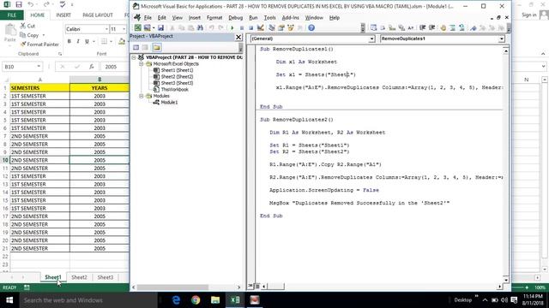Select Sheet2 (Sheet2) in project tree
This screenshot has width=549, height=308.
[x=177, y=76]
